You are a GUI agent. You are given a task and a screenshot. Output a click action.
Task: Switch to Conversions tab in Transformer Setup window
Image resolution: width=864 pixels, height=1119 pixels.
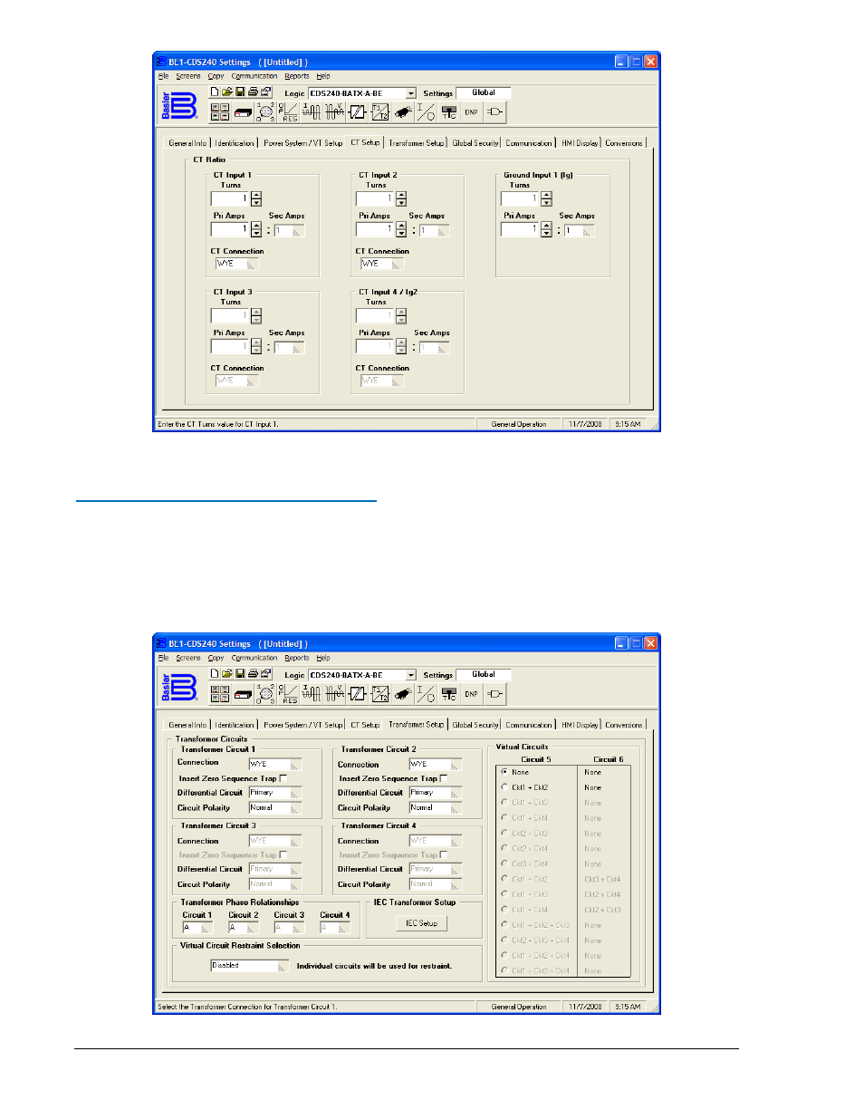pyautogui.click(x=624, y=725)
